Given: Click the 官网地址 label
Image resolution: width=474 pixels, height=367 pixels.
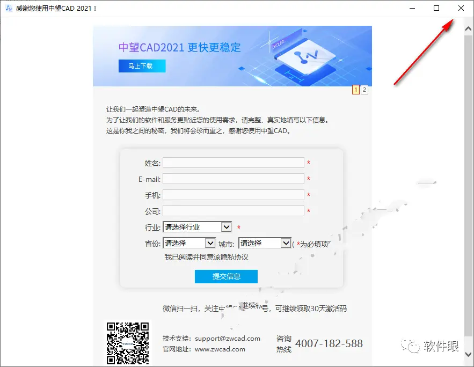Looking at the screenshot, I should (x=177, y=349).
